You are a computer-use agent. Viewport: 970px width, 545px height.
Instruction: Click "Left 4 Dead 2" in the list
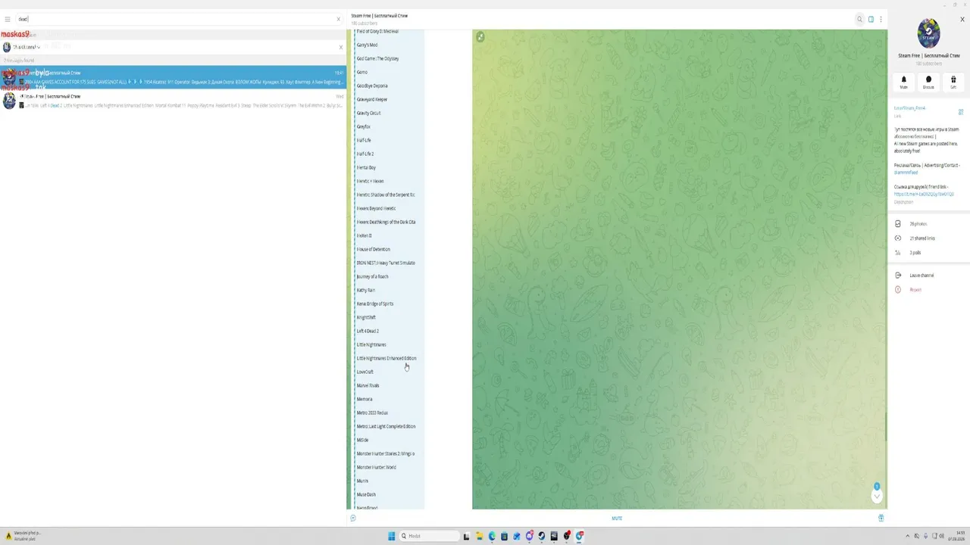coord(368,331)
